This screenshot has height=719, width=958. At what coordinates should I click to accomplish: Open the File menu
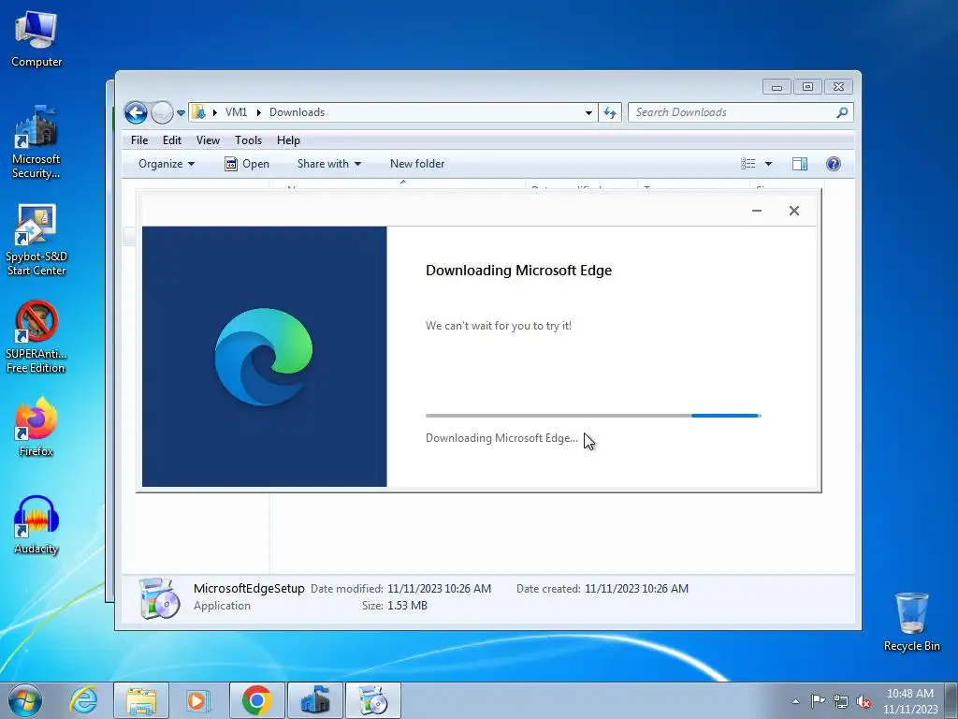click(139, 140)
